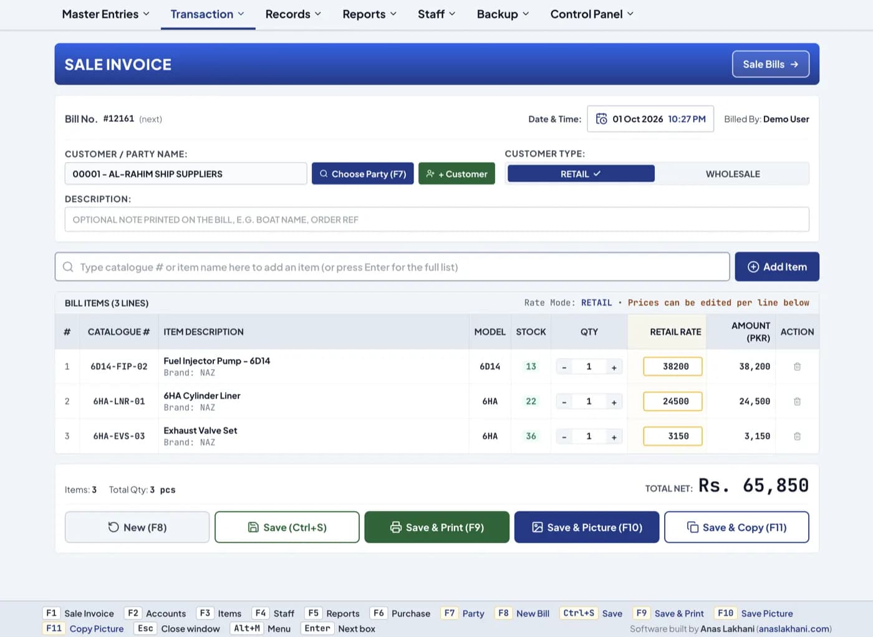Switch customer type to WHOLESALE

point(733,174)
